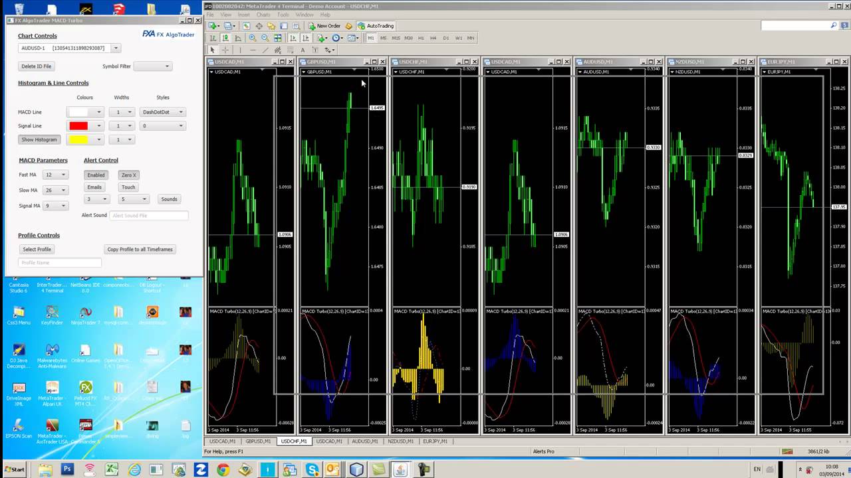Open the Signal Line style dropdown

[x=162, y=125]
